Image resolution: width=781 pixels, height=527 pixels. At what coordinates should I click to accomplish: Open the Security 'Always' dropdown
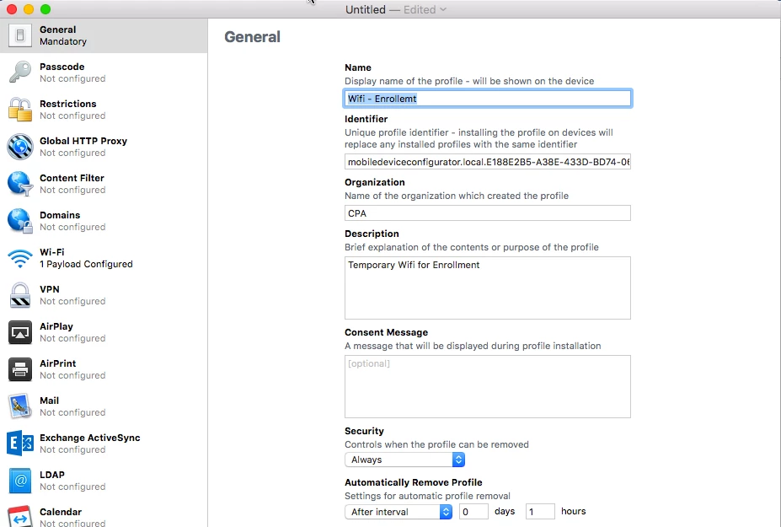point(404,460)
